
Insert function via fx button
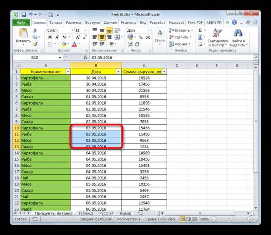point(85,58)
